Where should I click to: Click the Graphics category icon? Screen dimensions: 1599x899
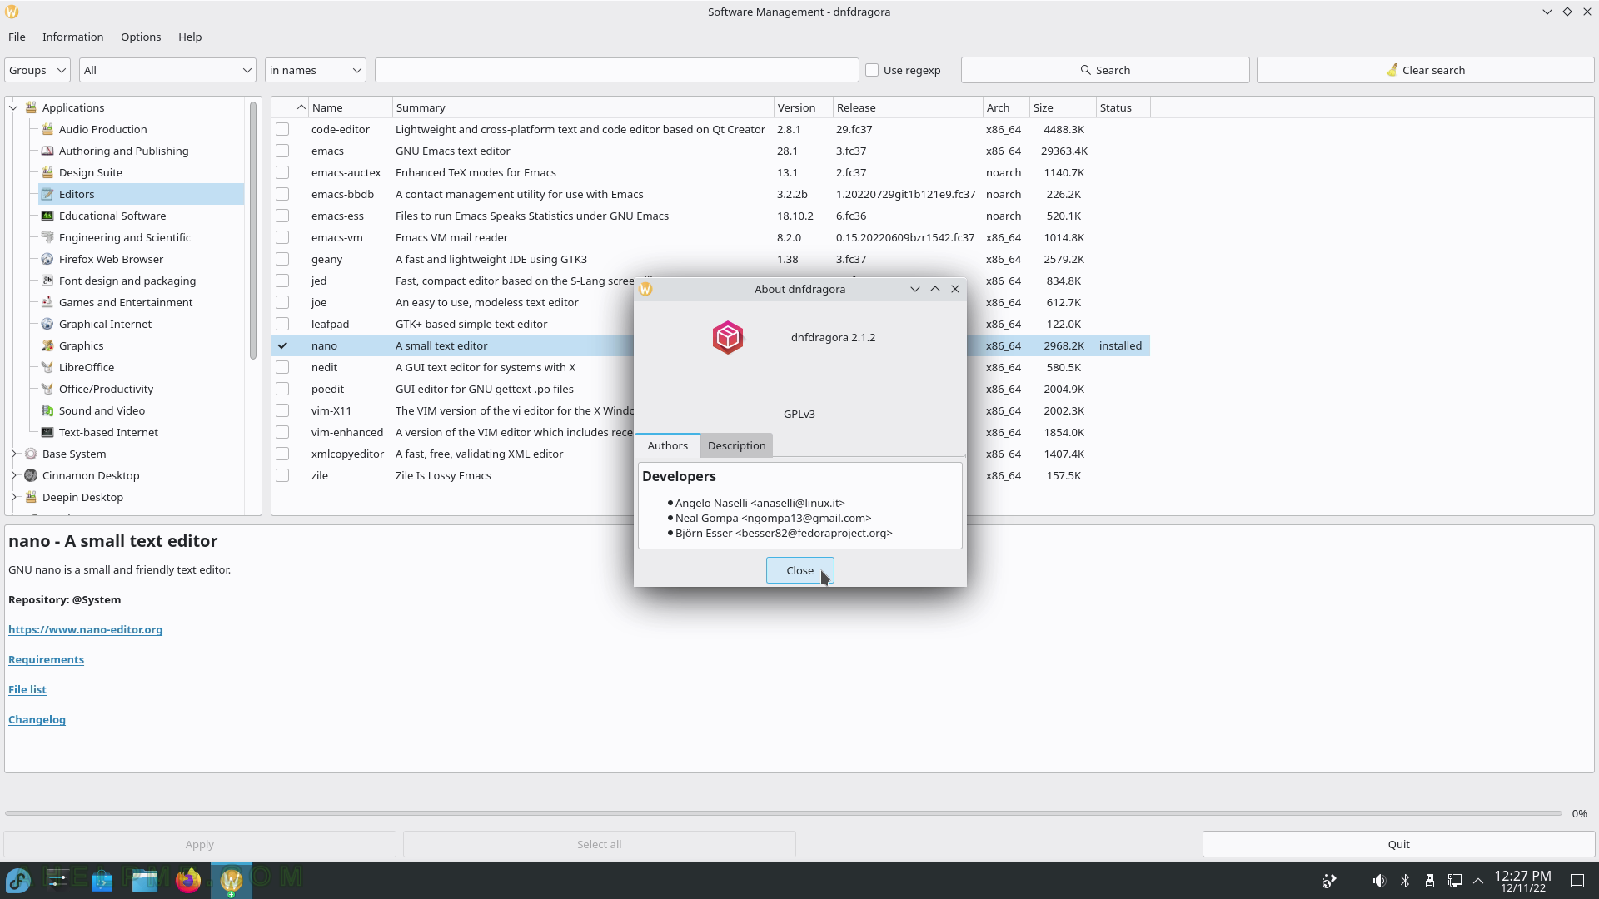click(47, 345)
